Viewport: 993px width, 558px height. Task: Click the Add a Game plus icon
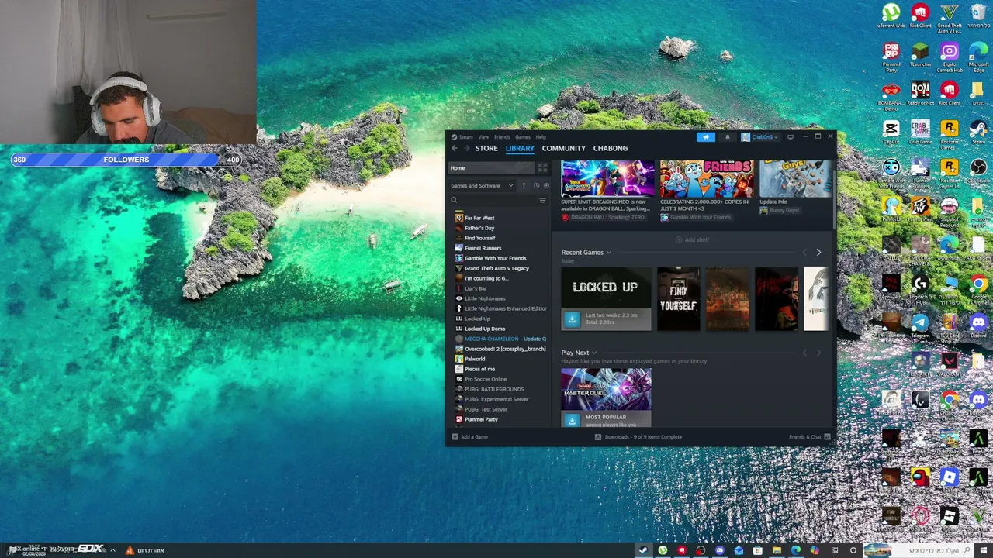pos(455,437)
